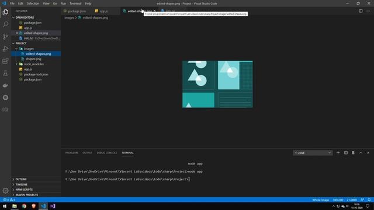Click the feedback icon in status bar
Viewport: 374px width, 210px height.
tap(362, 199)
